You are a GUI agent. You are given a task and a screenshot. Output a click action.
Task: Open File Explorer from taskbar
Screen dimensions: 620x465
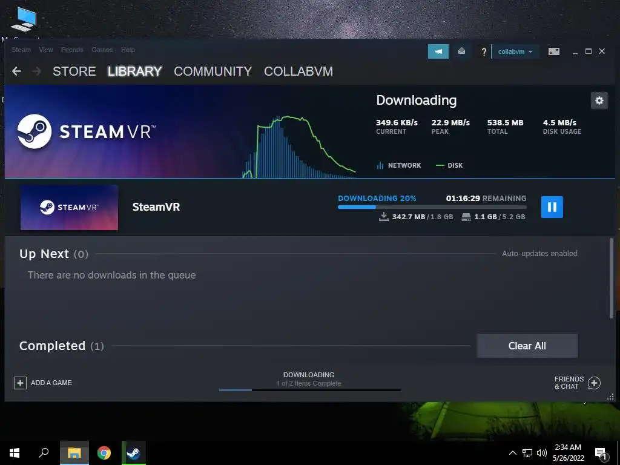click(x=74, y=453)
